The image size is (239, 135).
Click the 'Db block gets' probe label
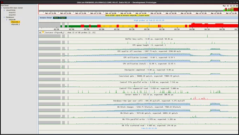(x=149, y=113)
